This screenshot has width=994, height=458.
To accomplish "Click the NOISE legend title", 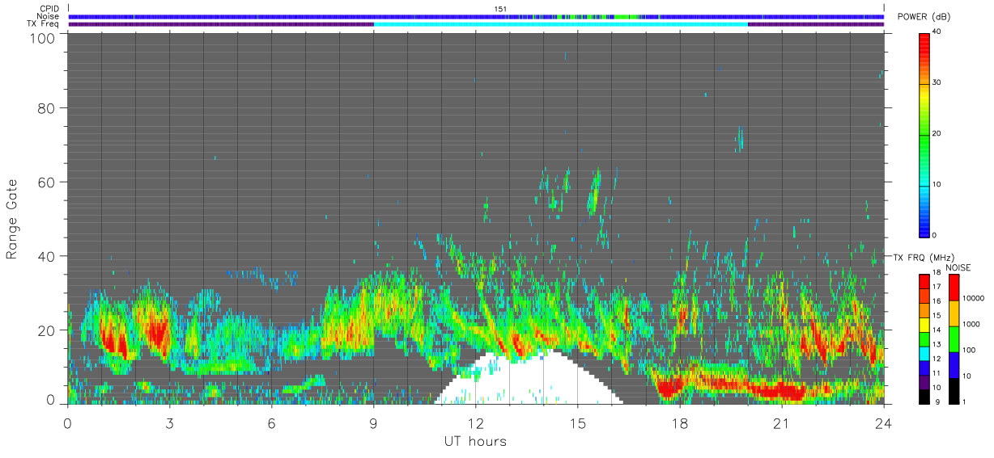I will pos(958,267).
